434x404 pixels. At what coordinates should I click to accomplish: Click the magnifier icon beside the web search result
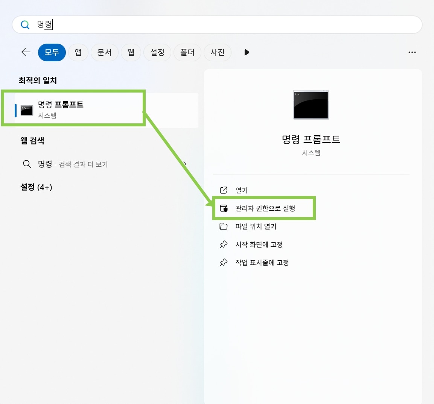click(27, 164)
